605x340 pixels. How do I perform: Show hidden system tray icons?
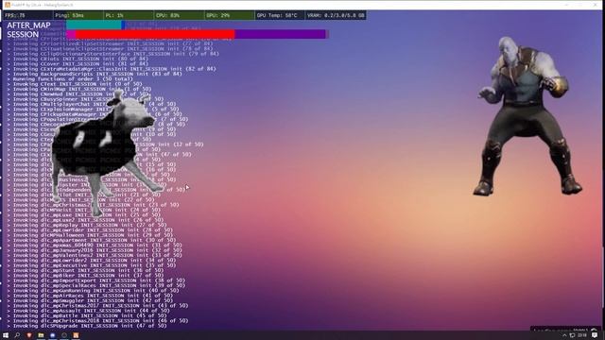pos(564,335)
